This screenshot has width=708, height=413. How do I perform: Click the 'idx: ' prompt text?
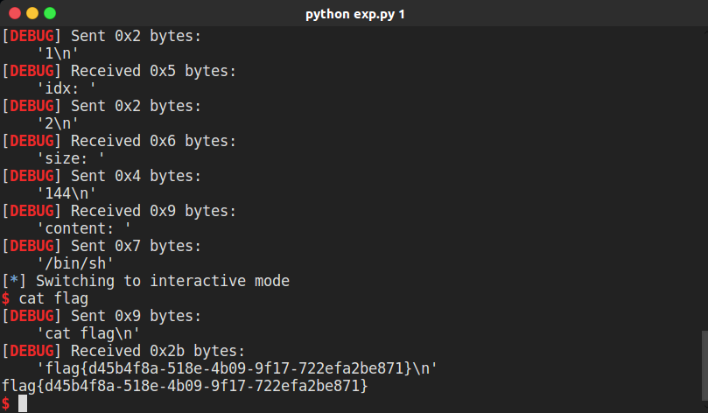tap(67, 88)
